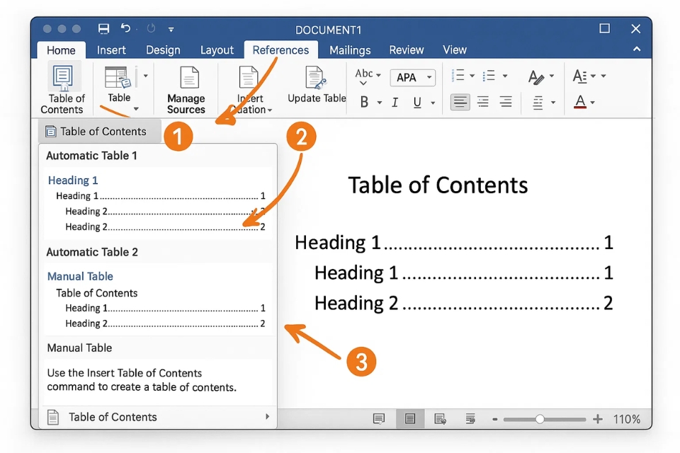Switch to the Mailings tab

[x=350, y=50]
